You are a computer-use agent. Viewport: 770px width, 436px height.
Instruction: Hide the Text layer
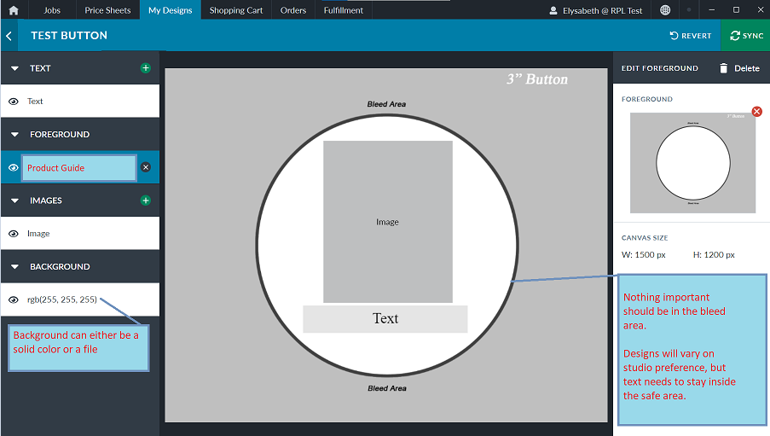[14, 102]
